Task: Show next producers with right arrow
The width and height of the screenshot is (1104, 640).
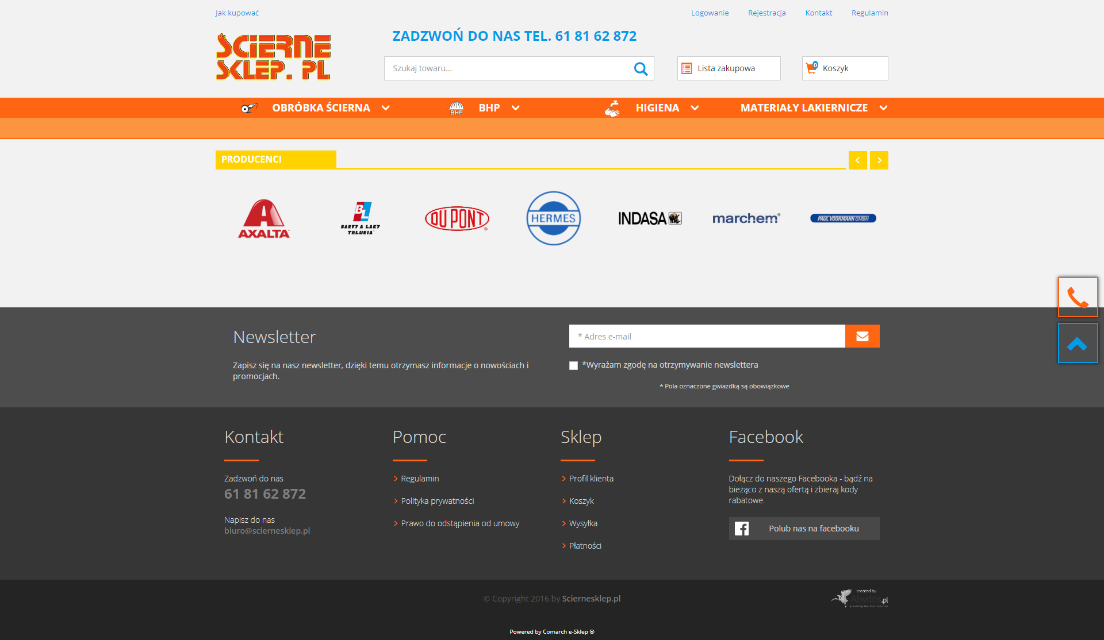Action: tap(879, 160)
